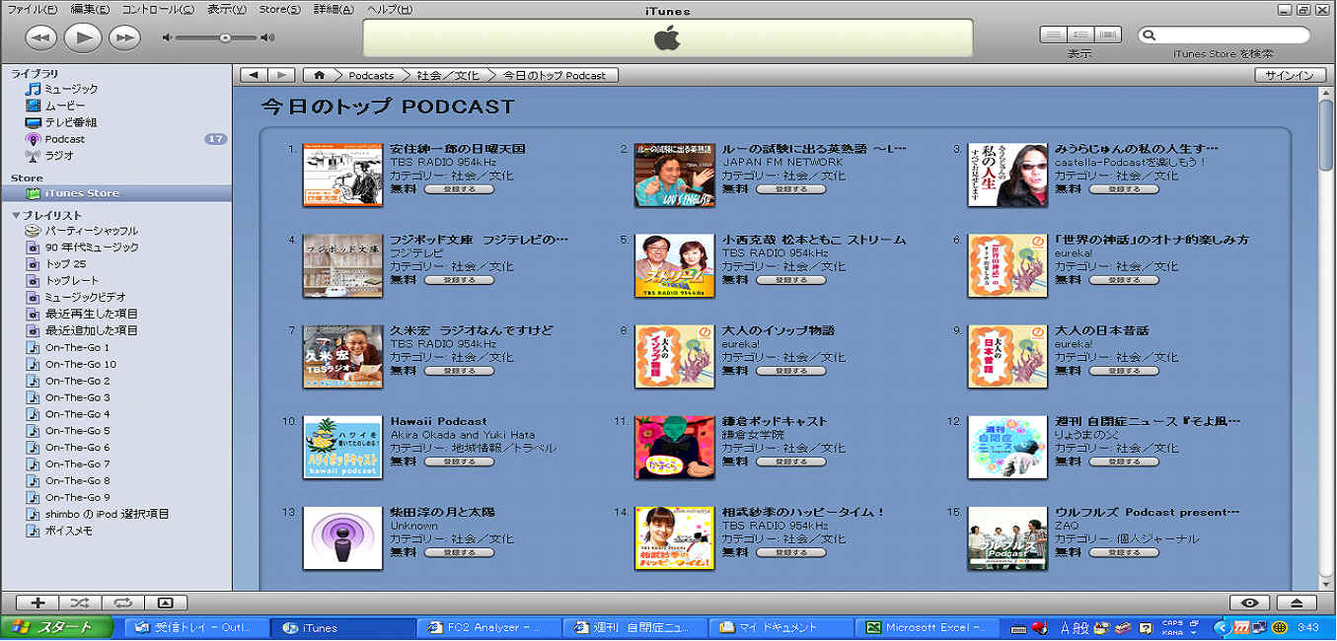Open ラジオ in the library
The height and width of the screenshot is (641, 1337).
[59, 155]
